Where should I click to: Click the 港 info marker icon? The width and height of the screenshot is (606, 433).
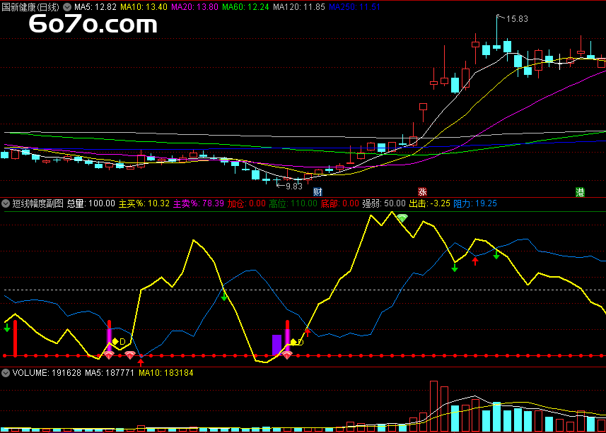coord(580,192)
